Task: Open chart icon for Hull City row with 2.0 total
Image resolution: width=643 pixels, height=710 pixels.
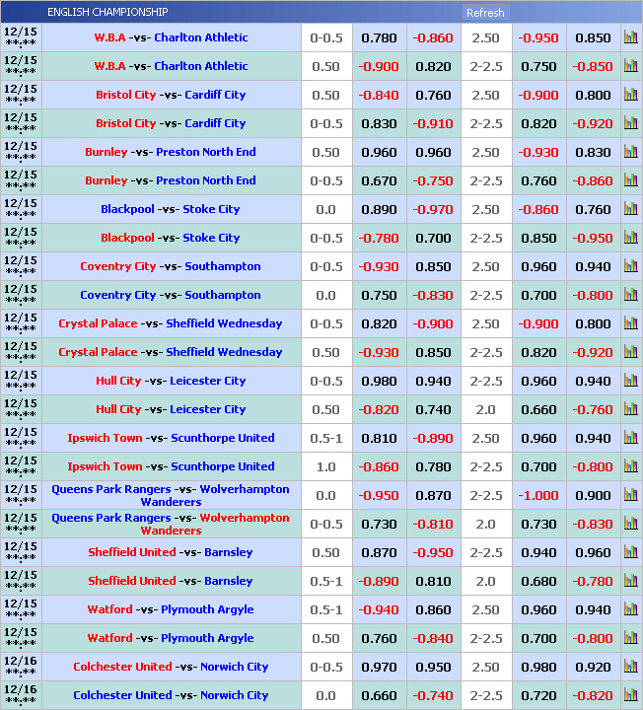Action: (x=631, y=410)
